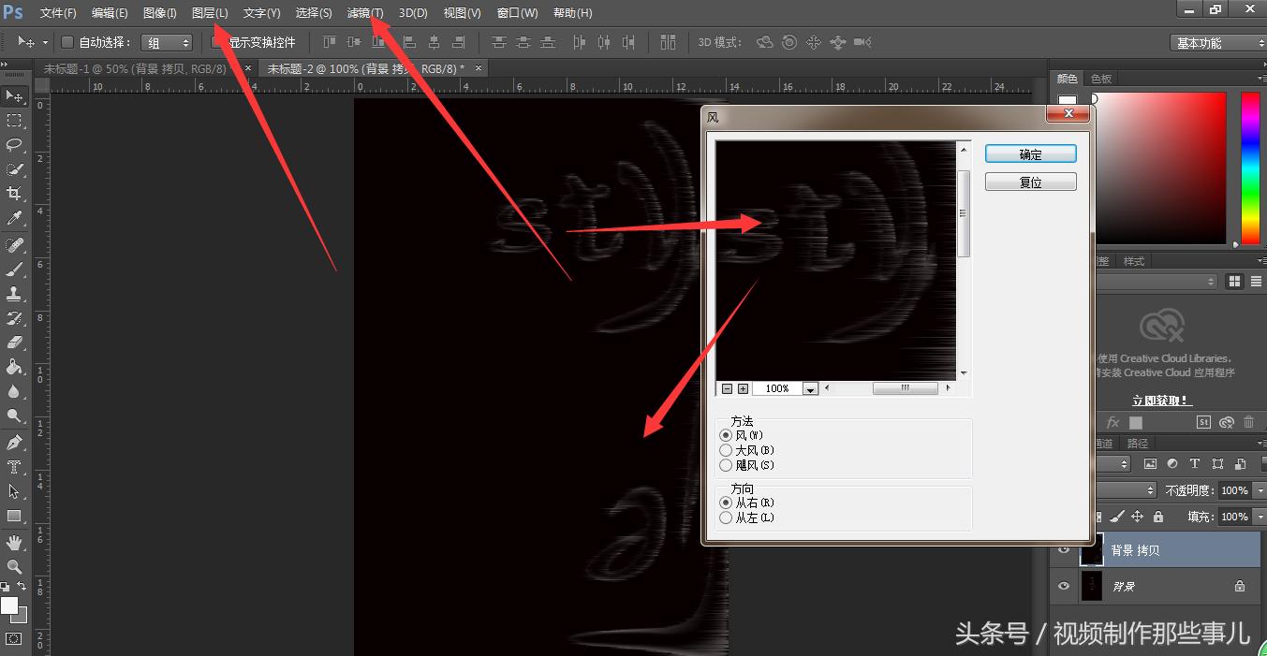Open the 滤镜 menu
Screen dimensions: 1267x656
(x=364, y=12)
